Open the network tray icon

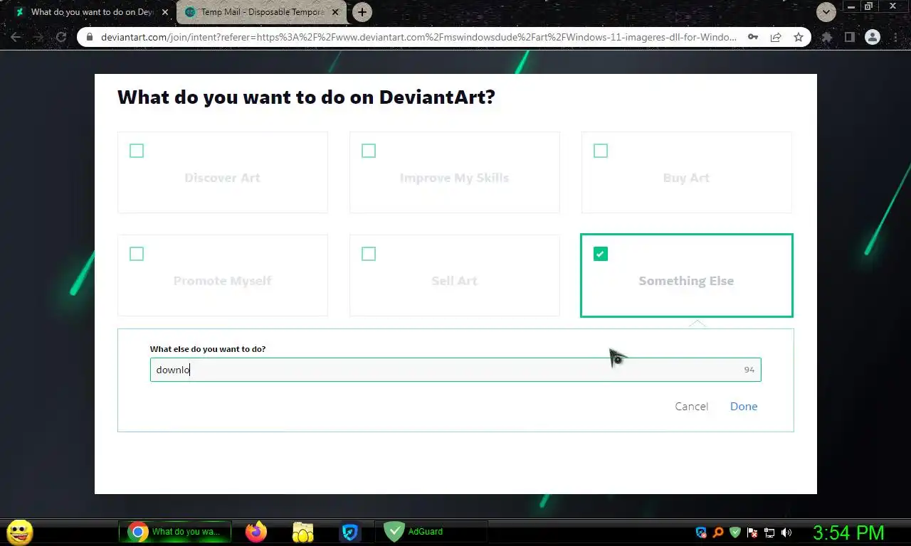[x=769, y=532]
